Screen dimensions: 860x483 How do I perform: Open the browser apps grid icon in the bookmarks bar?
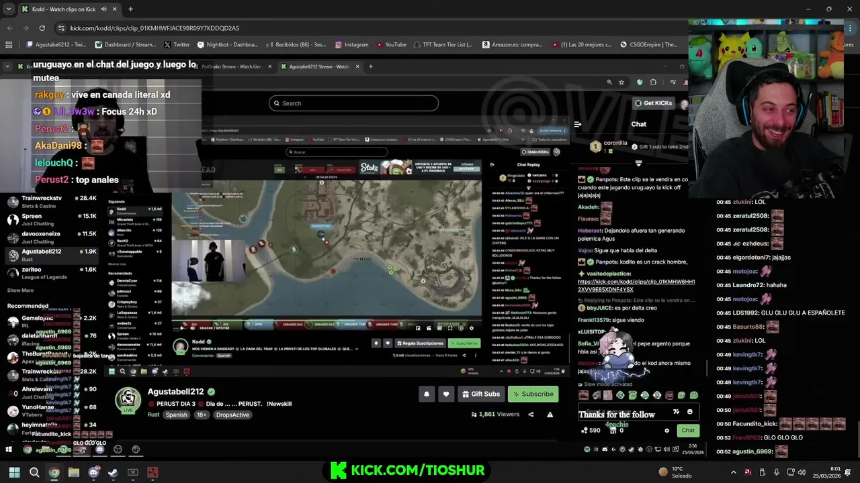pyautogui.click(x=9, y=45)
